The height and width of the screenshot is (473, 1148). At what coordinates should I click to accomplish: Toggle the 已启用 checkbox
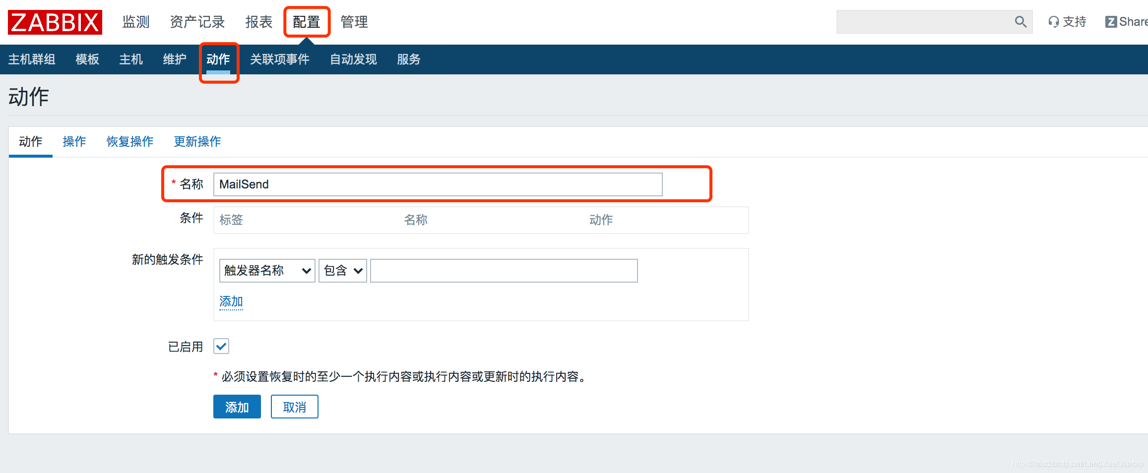221,346
